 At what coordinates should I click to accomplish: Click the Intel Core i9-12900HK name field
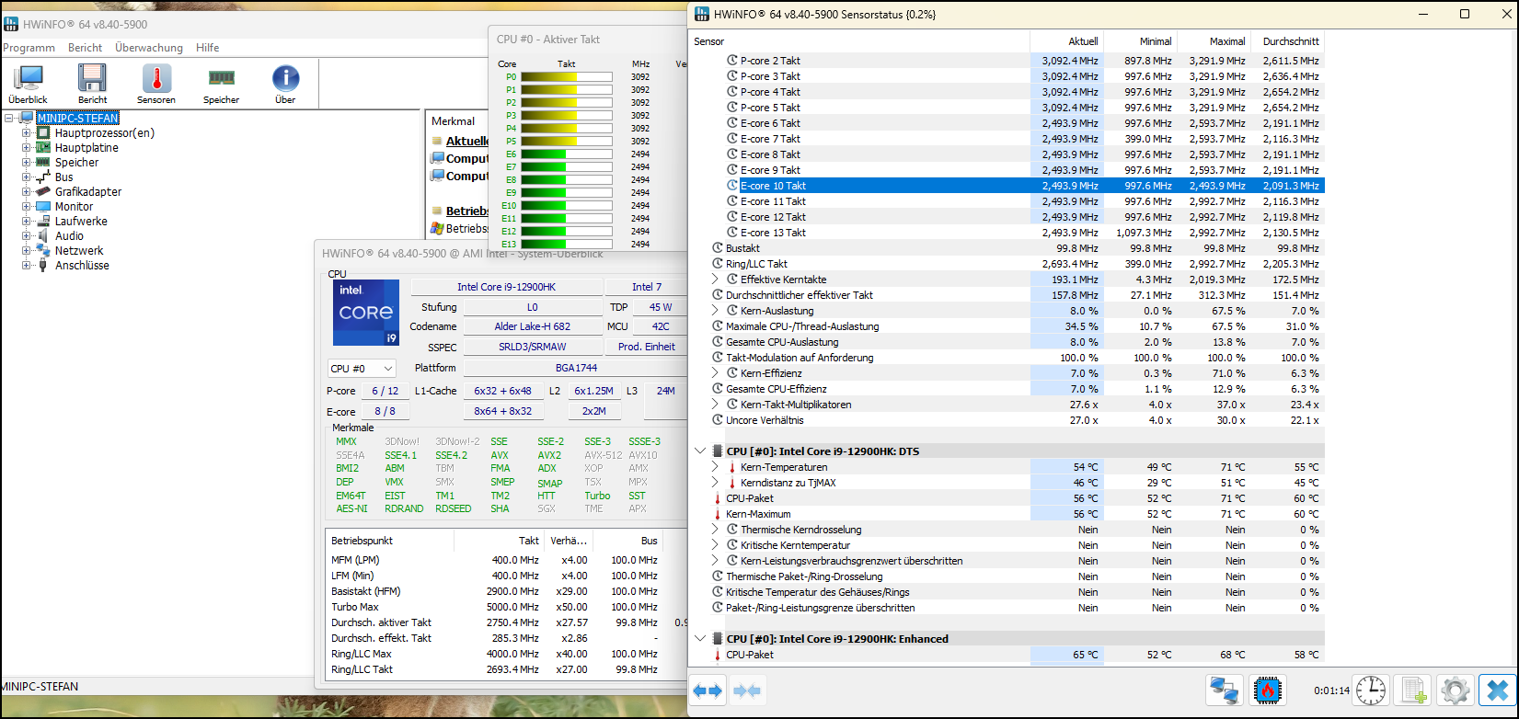click(506, 287)
